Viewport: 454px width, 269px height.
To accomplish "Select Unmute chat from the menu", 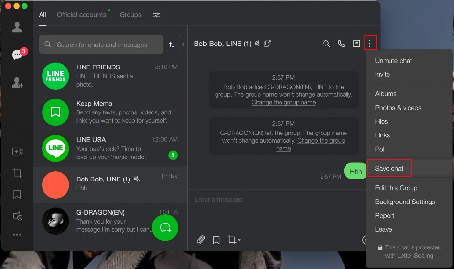I will tap(393, 61).
